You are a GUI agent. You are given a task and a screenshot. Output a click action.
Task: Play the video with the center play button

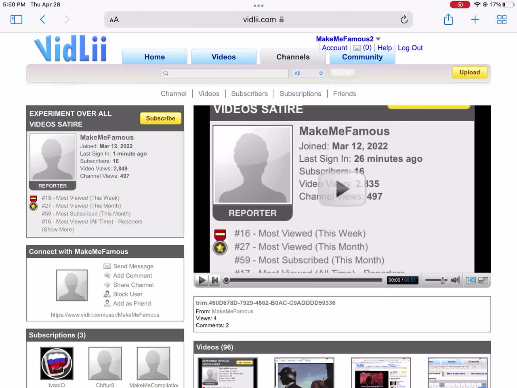point(342,189)
